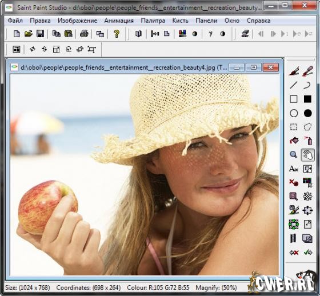Maximize the beauty4.jpg document window

pos(254,67)
